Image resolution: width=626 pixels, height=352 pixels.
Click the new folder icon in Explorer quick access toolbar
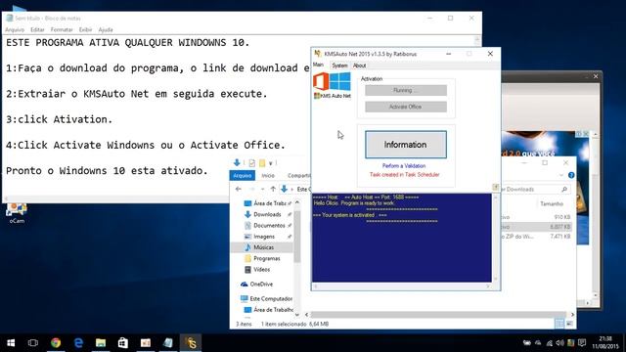(262, 163)
